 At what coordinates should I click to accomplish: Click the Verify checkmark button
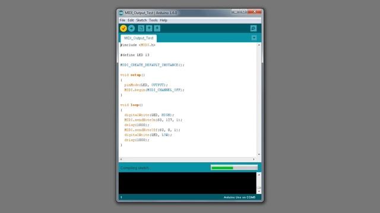click(123, 28)
